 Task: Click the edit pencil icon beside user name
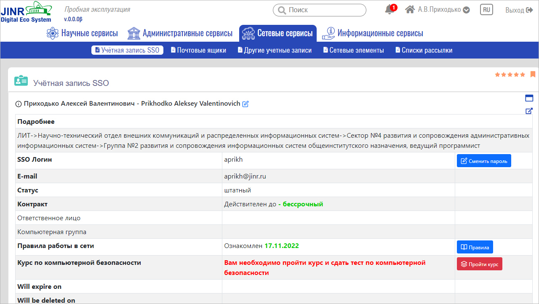(x=245, y=104)
